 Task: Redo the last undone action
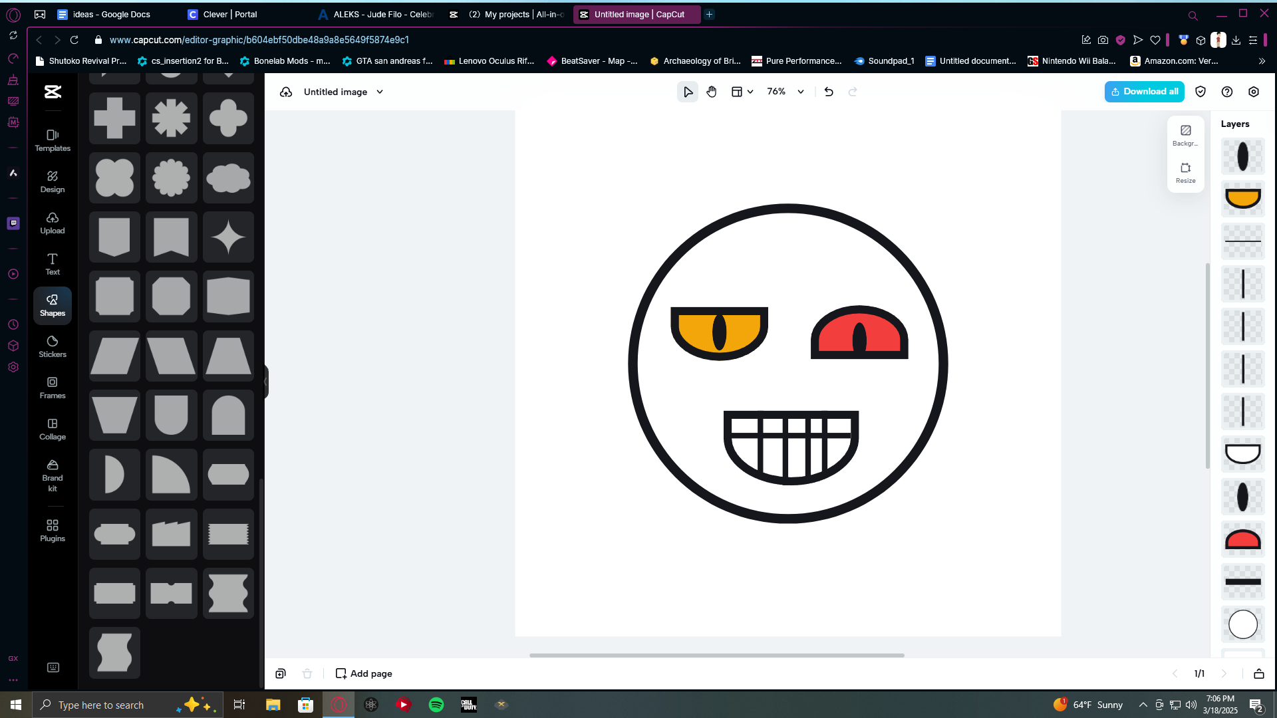853,92
